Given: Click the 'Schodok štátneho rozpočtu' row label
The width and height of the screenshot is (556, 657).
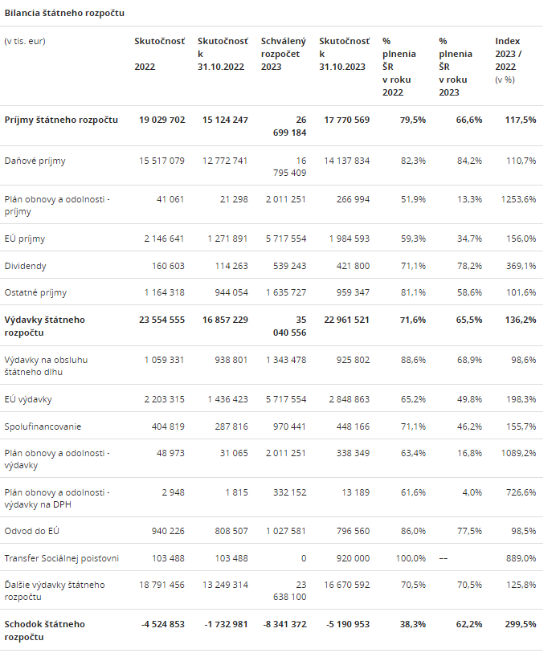Looking at the screenshot, I should click(45, 630).
